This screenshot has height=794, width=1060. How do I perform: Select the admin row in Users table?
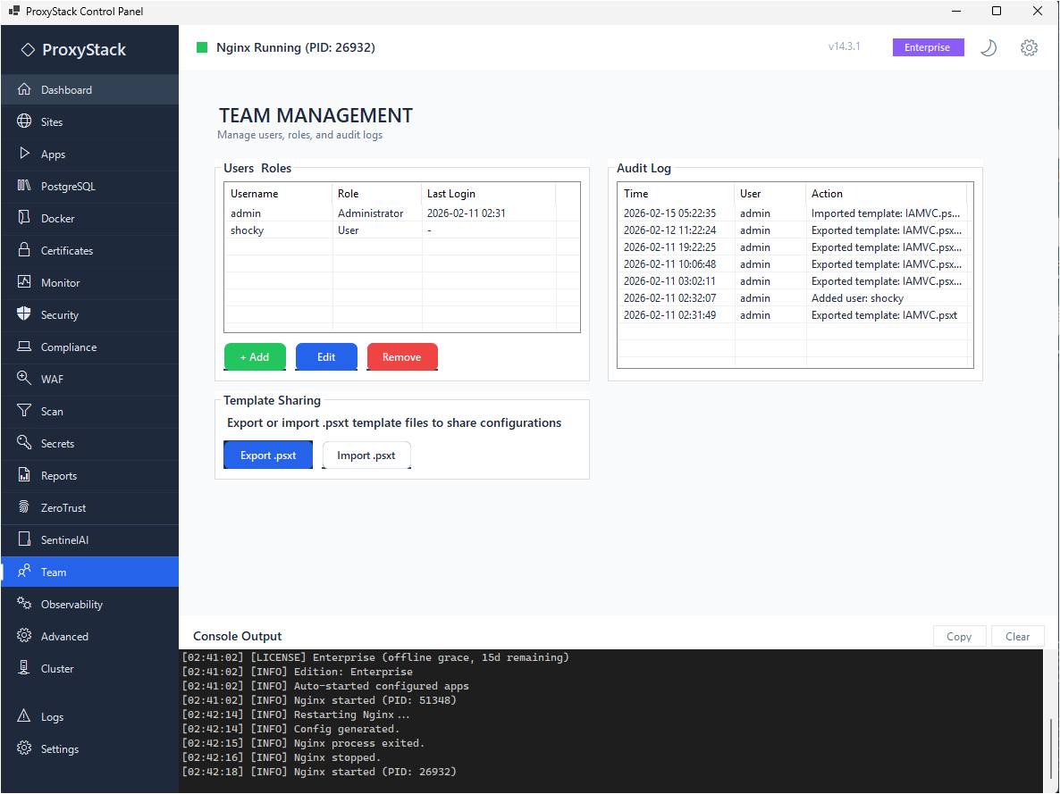(x=401, y=213)
